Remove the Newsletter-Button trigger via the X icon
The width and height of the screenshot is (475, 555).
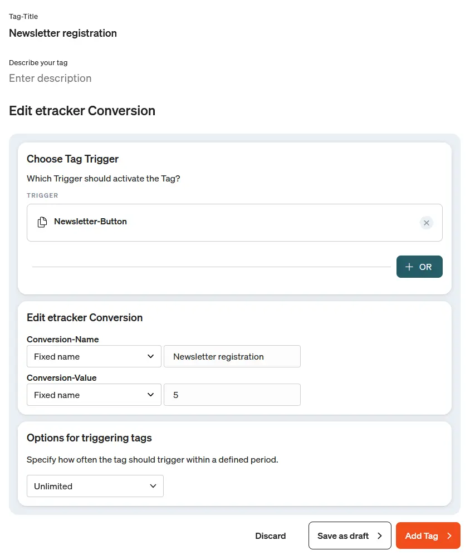(x=427, y=223)
